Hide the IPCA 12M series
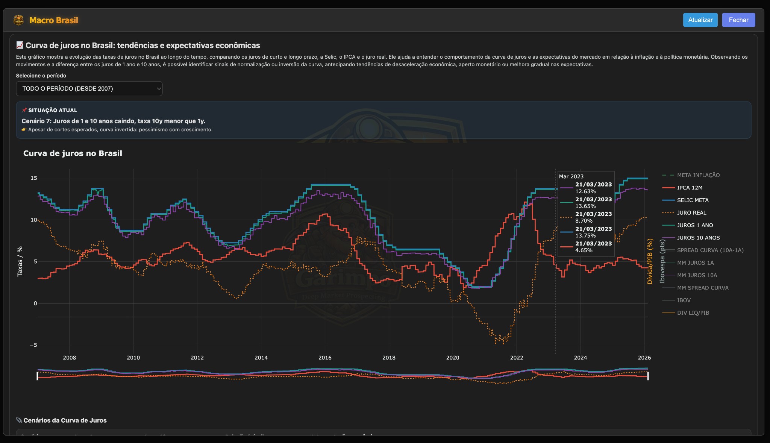 coord(690,187)
